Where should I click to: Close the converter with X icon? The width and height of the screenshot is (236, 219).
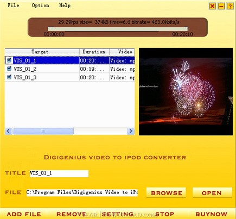213,7
